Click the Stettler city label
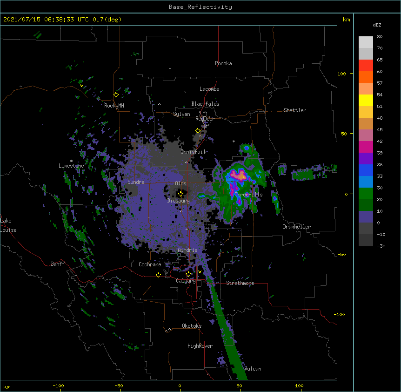 pos(295,110)
